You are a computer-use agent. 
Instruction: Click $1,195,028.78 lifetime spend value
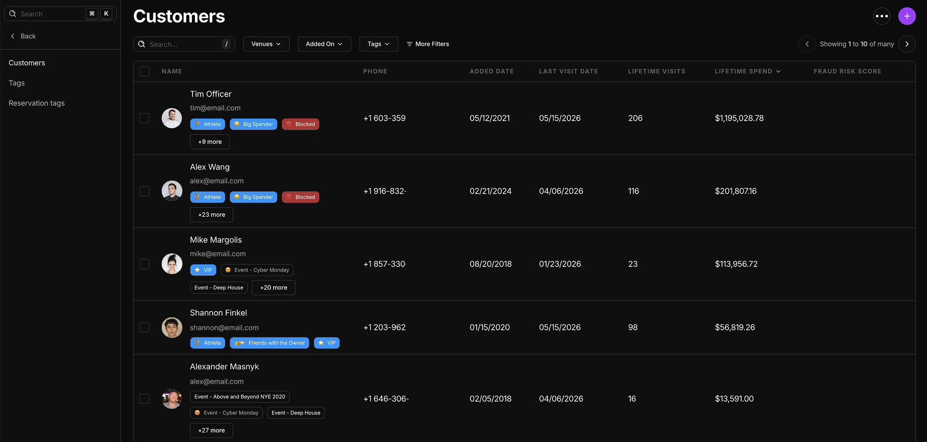click(x=739, y=118)
